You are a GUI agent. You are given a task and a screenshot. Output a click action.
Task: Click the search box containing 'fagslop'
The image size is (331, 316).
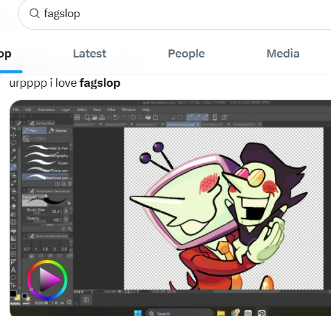175,13
